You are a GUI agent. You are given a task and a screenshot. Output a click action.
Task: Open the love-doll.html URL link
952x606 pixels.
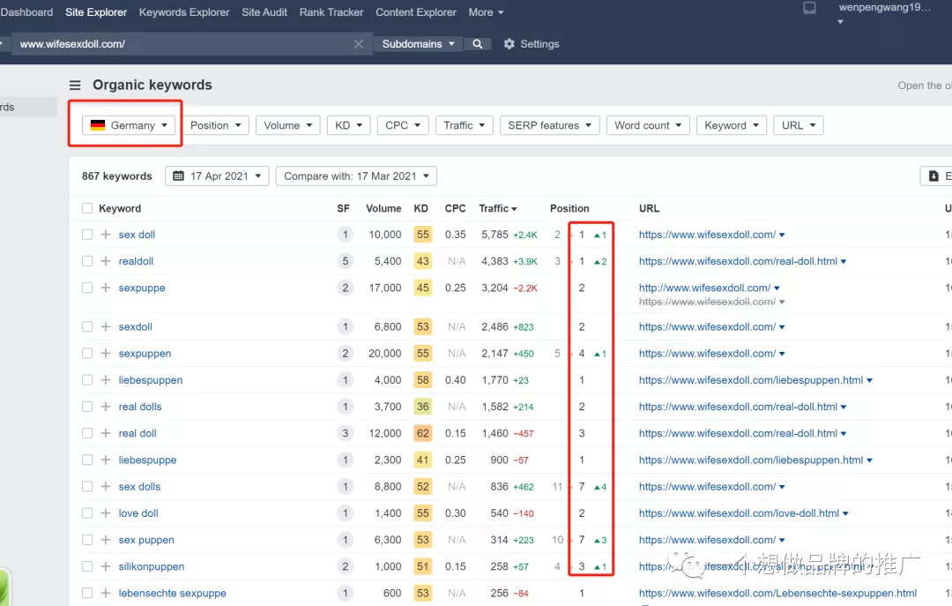click(739, 513)
